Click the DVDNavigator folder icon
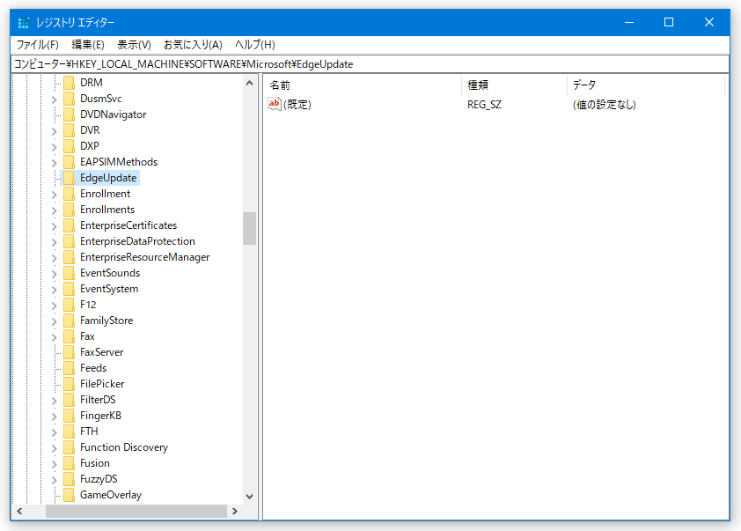Image resolution: width=741 pixels, height=531 pixels. click(x=69, y=114)
